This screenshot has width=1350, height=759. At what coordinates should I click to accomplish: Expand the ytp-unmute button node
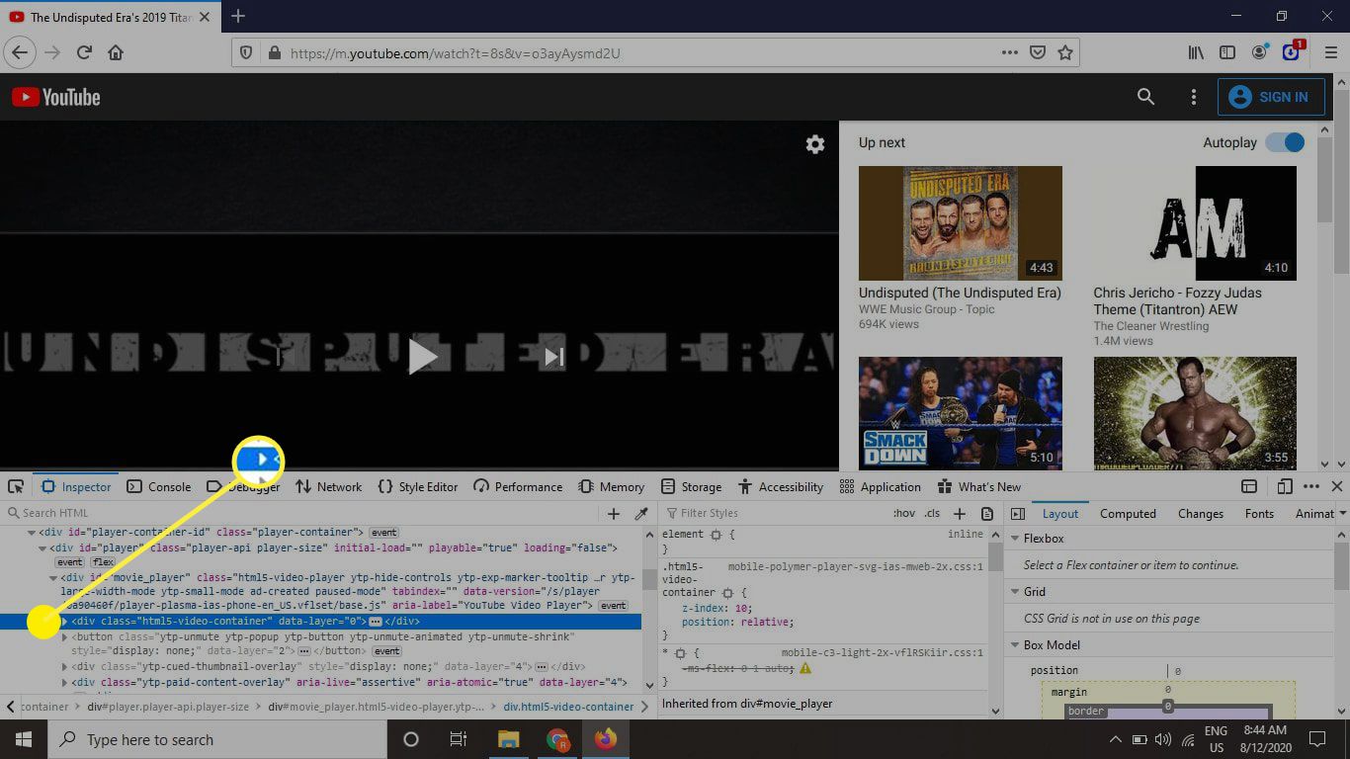pos(65,637)
